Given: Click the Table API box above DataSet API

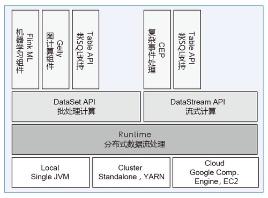Looking at the screenshot, I should (x=86, y=49).
